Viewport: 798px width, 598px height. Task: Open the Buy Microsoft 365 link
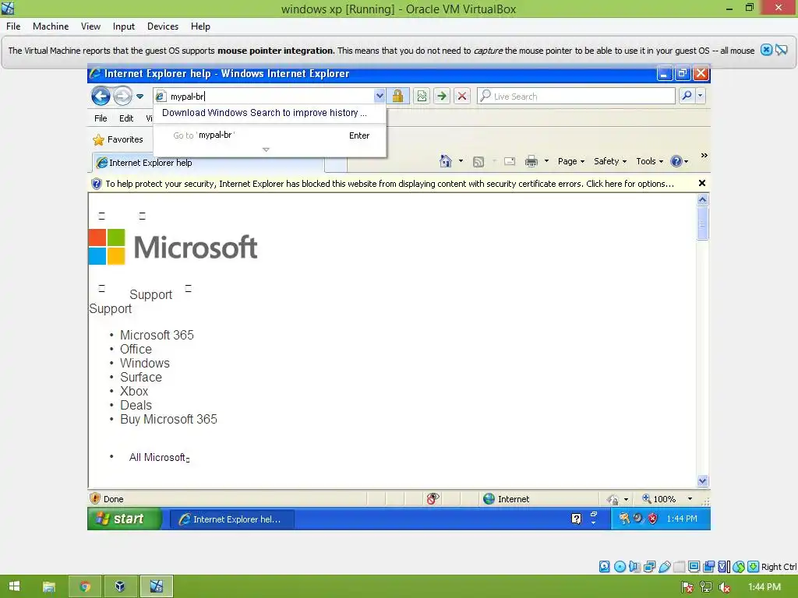point(168,419)
